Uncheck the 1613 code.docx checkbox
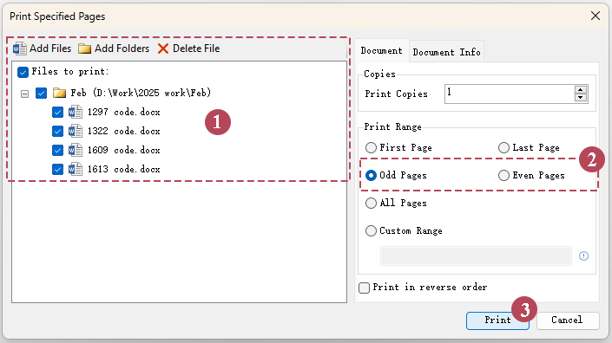The image size is (612, 343). pos(57,170)
